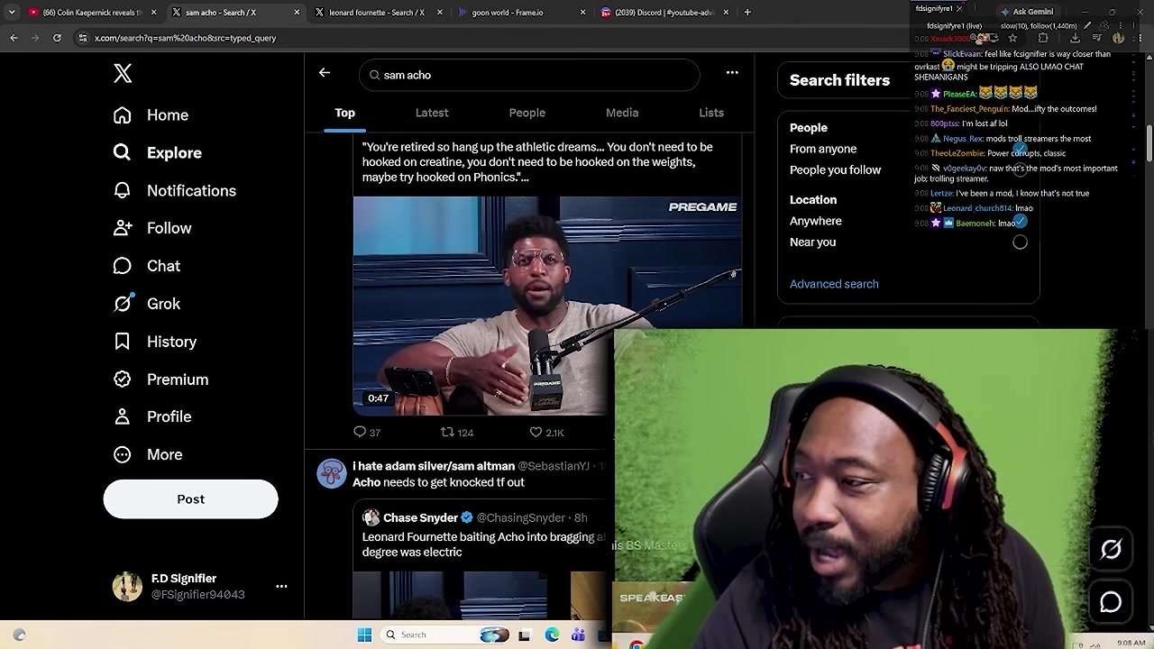The height and width of the screenshot is (649, 1154).
Task: Go back with the search arrow
Action: tap(325, 73)
